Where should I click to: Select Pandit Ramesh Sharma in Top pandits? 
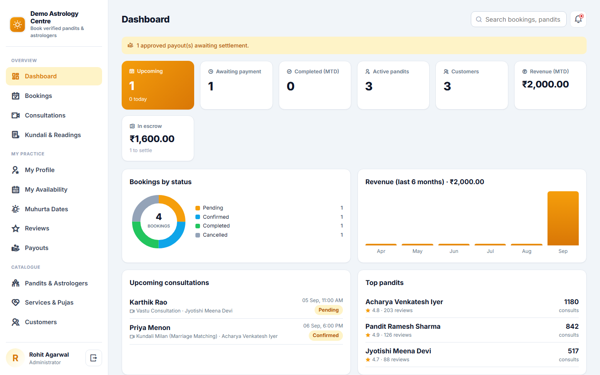472,330
